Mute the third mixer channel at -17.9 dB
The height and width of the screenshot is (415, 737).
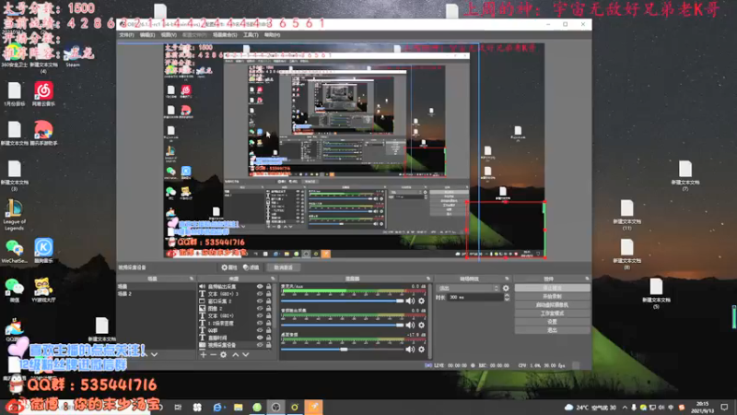point(410,350)
